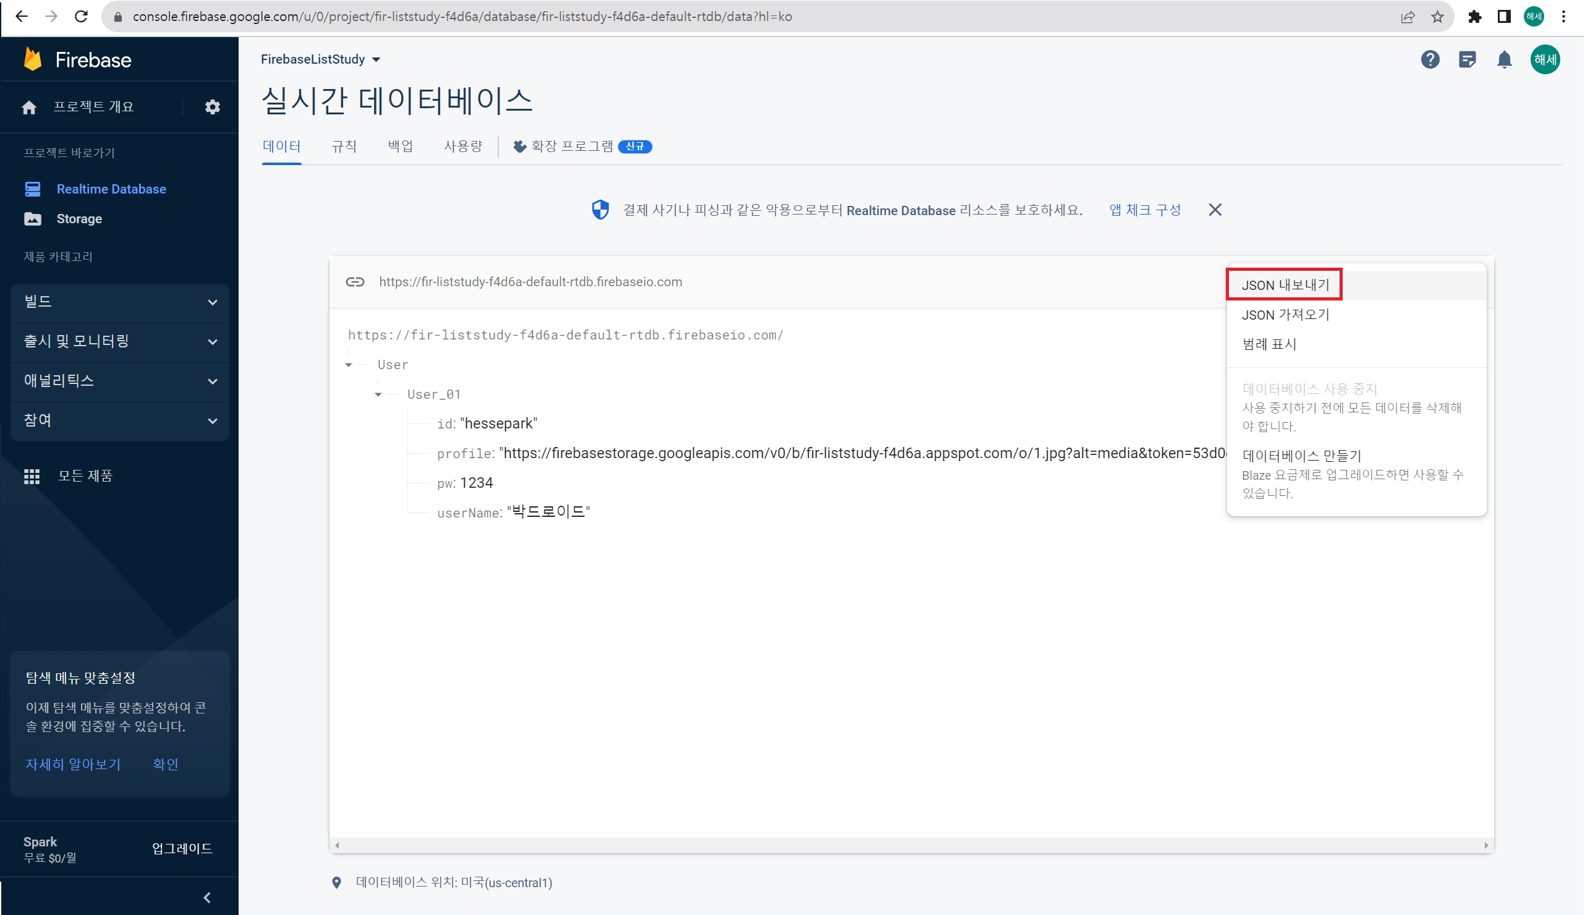Image resolution: width=1585 pixels, height=915 pixels.
Task: Click the settings gear beside 프로젝트 개요
Action: click(212, 107)
